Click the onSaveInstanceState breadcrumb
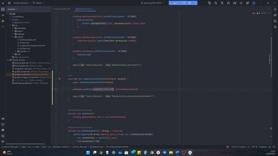 coord(117,147)
